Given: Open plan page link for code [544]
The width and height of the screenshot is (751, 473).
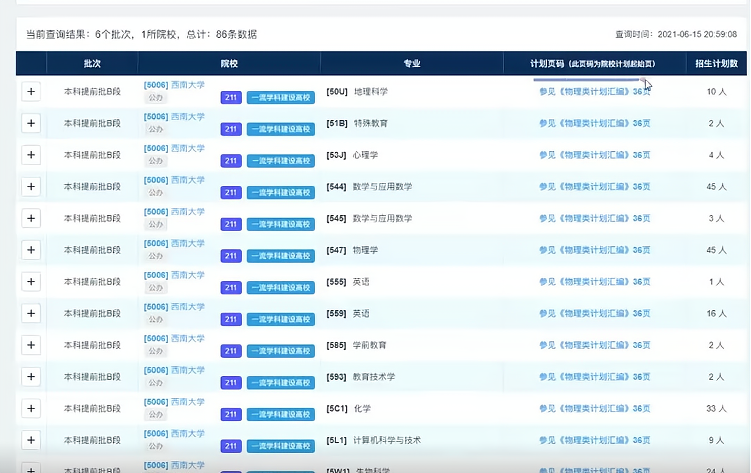Looking at the screenshot, I should pyautogui.click(x=594, y=187).
